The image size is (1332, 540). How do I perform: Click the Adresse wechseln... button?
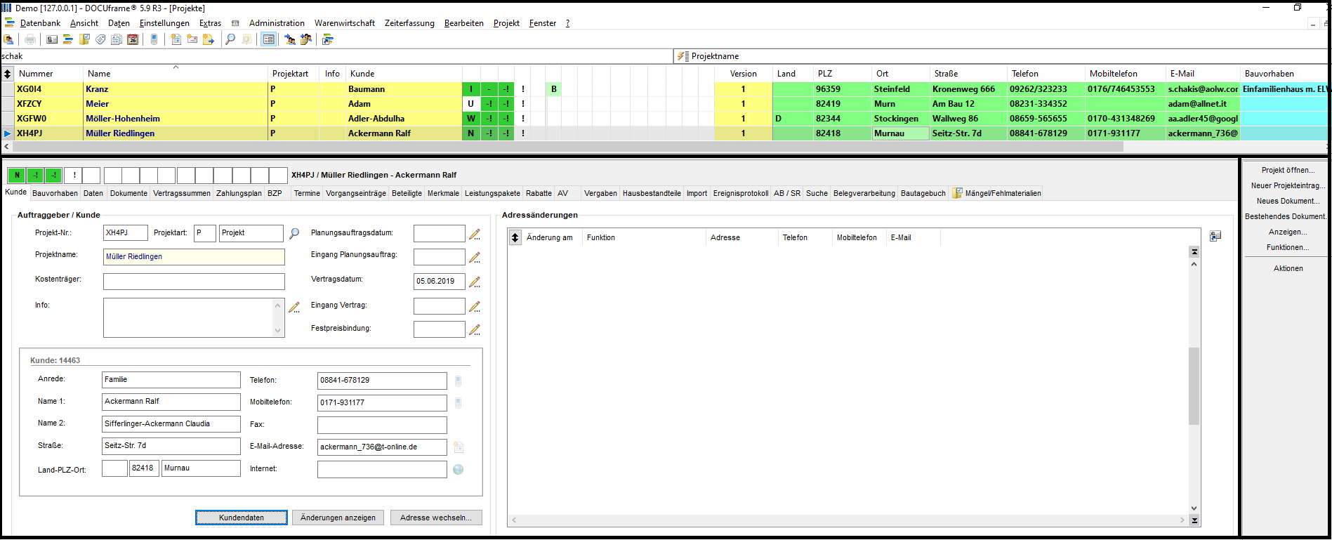[436, 518]
